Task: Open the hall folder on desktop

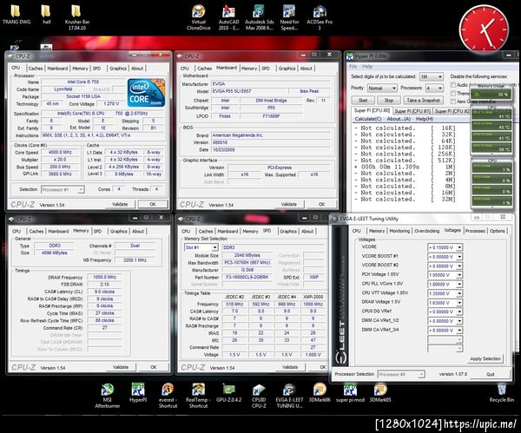Action: click(47, 15)
